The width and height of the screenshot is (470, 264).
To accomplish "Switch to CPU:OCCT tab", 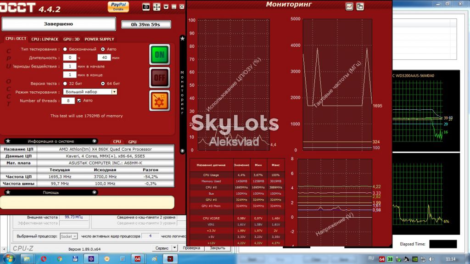I will 16,39.
